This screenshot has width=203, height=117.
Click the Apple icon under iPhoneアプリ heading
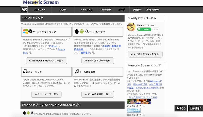pyautogui.click(x=25, y=113)
